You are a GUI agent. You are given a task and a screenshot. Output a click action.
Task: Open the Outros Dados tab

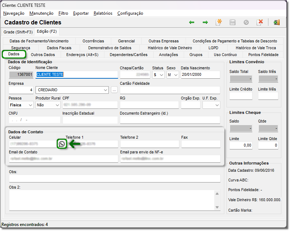pos(43,55)
